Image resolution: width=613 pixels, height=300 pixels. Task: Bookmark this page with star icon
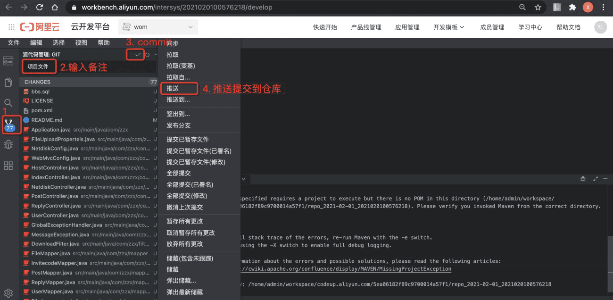point(538,8)
